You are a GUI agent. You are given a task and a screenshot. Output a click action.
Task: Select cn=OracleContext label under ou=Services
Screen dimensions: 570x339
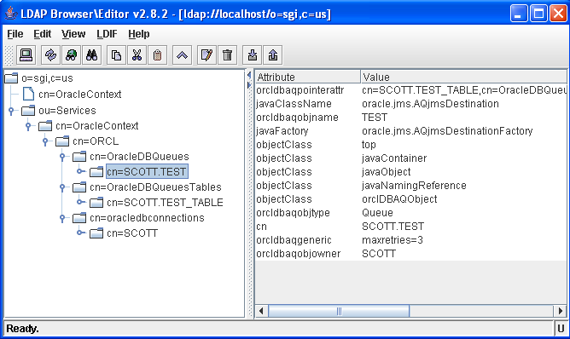pos(97,126)
